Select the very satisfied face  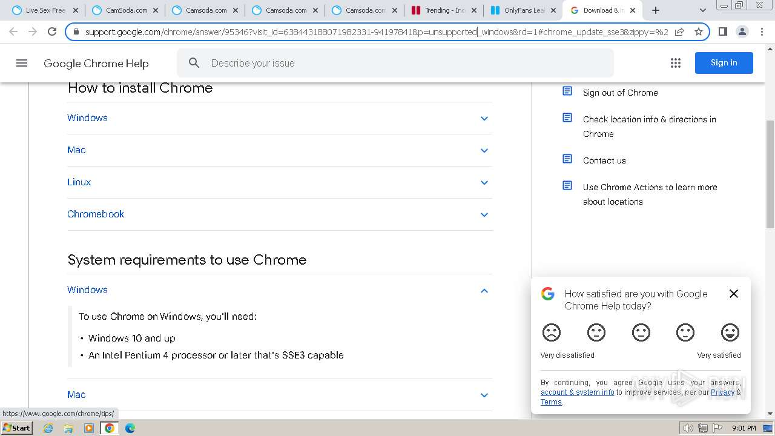(x=730, y=332)
